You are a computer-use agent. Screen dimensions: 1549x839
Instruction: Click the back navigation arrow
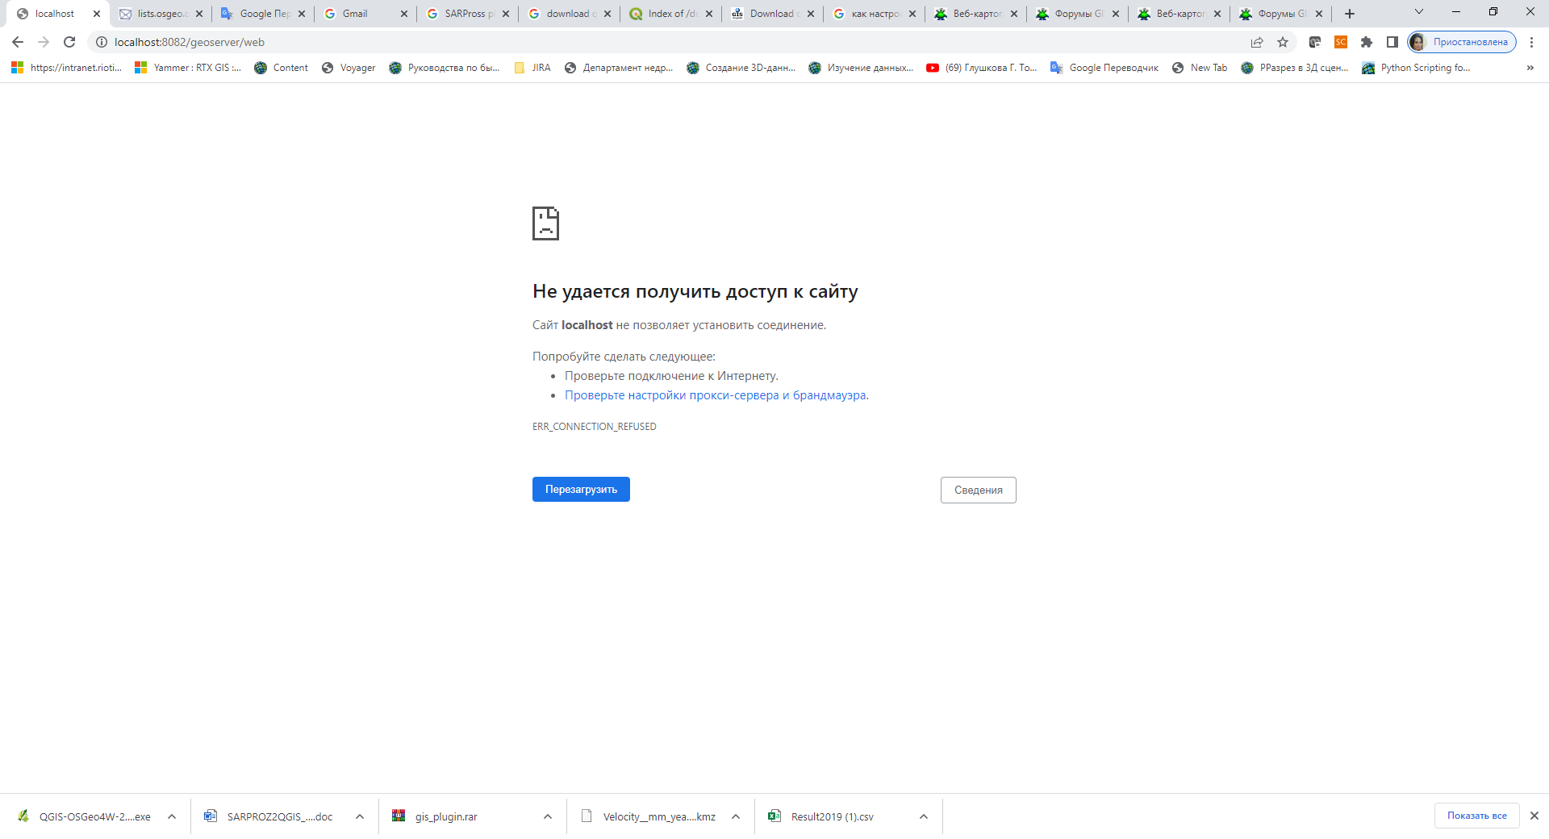(17, 42)
